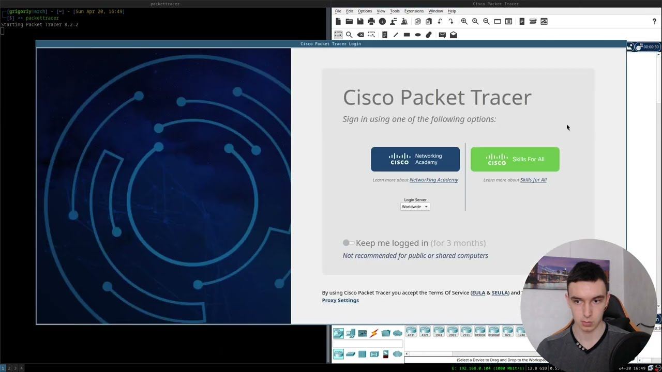Click the New file icon in Packet Tracer toolbar
This screenshot has height=372, width=662.
[x=338, y=21]
